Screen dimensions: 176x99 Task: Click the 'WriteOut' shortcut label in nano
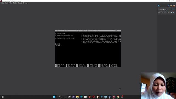[71, 65]
